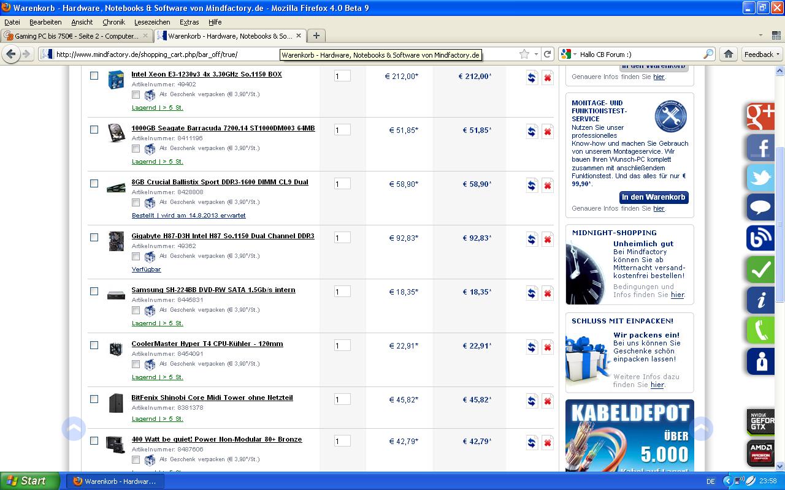
Task: Refresh quantity for Intel Xeon E3-1230v3 row
Action: [x=532, y=78]
